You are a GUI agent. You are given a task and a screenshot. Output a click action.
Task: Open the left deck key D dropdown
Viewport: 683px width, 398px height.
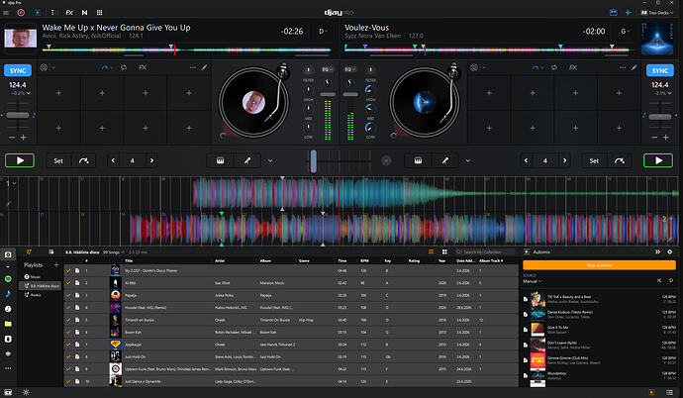click(323, 32)
